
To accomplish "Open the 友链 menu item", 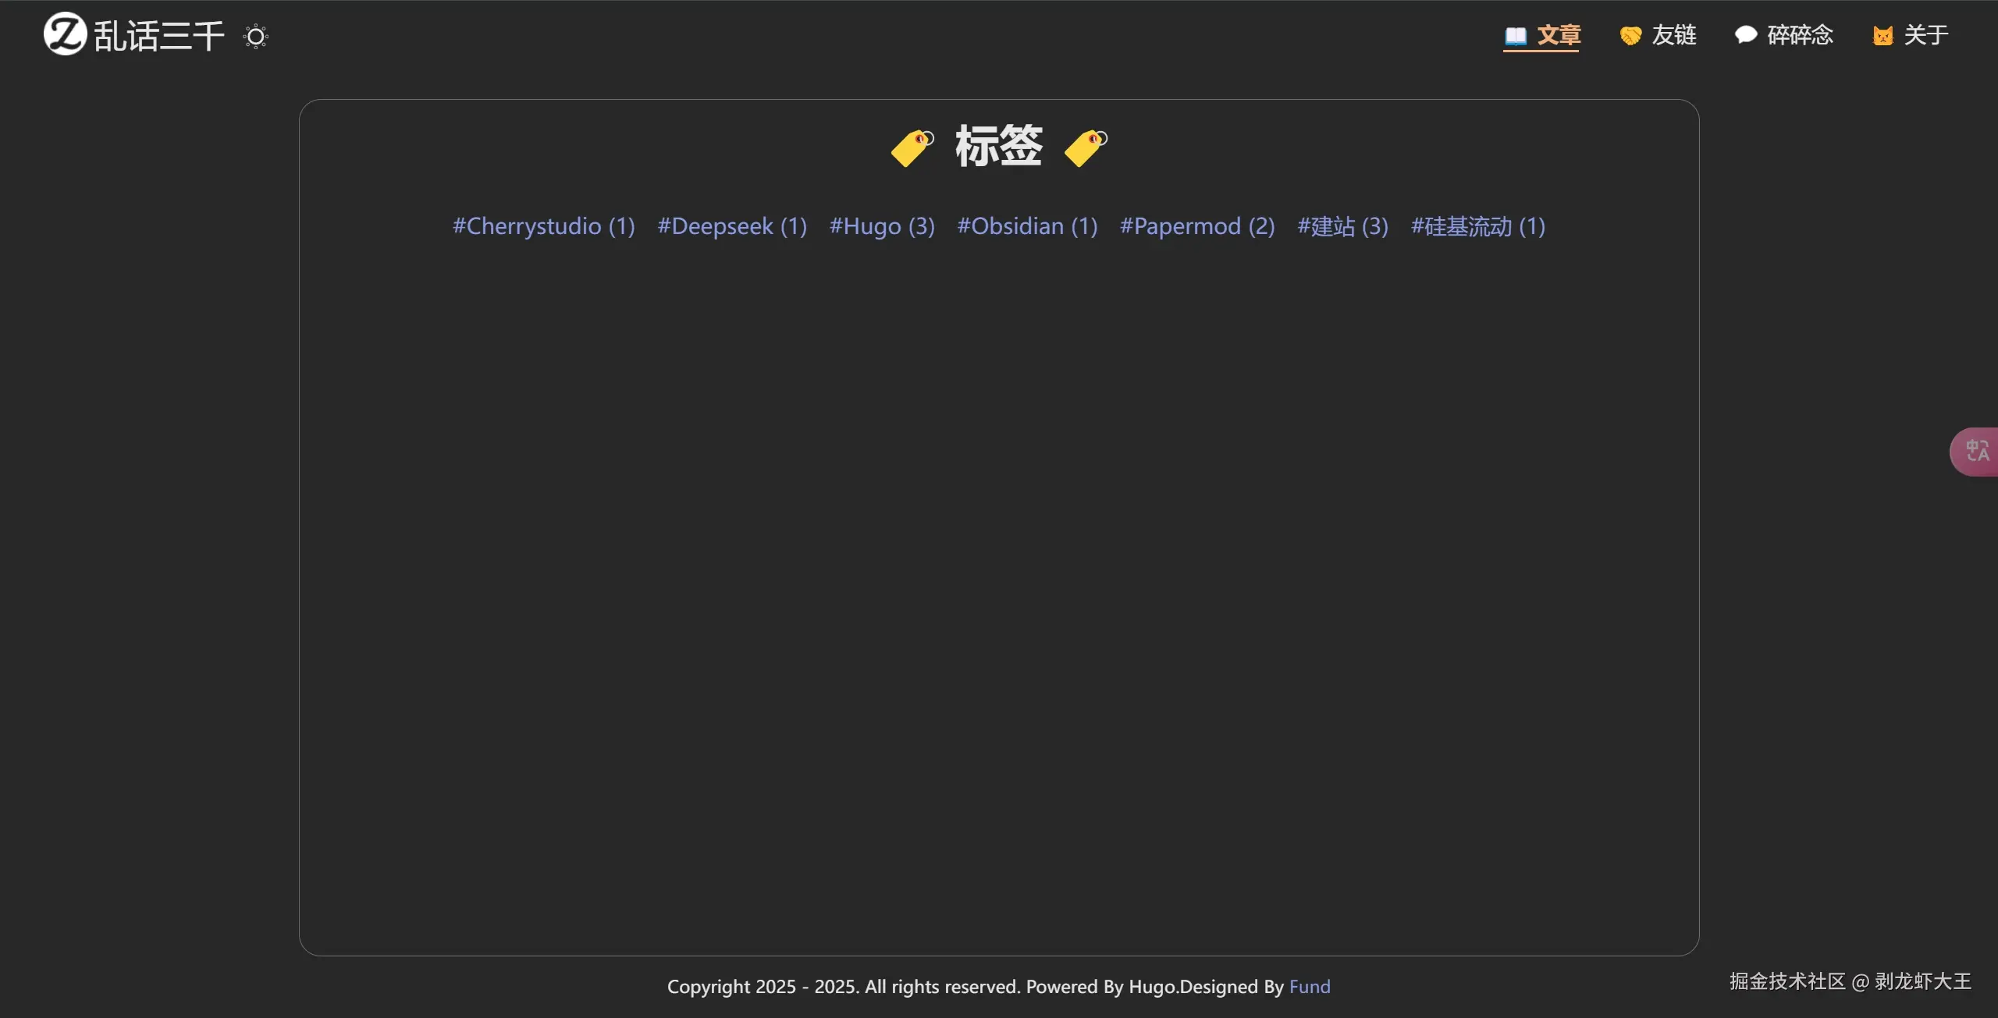I will 1674,35.
